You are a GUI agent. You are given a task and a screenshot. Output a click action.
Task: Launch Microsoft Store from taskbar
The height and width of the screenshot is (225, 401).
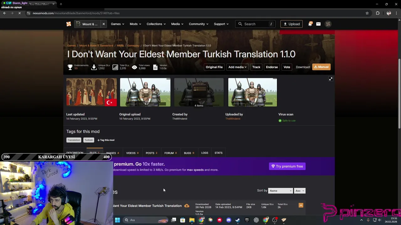point(183,220)
